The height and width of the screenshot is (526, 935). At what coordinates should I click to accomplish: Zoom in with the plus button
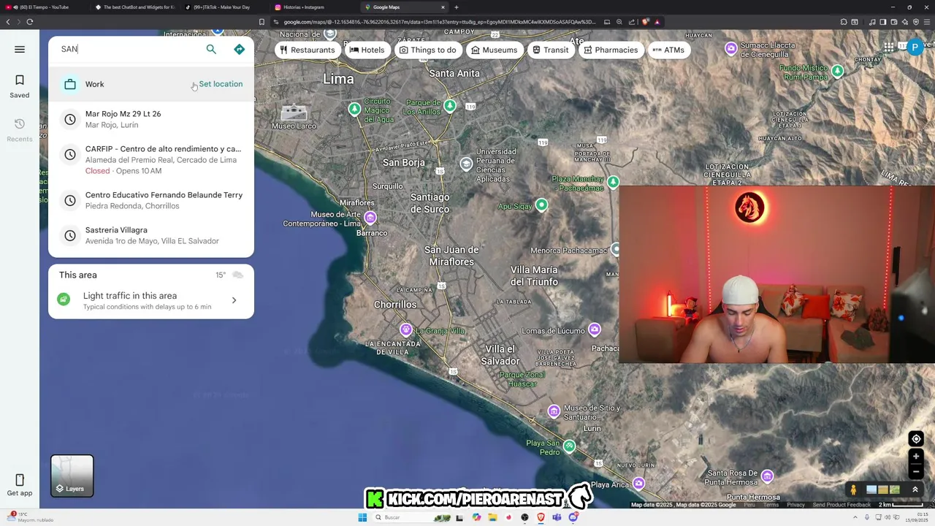point(916,457)
